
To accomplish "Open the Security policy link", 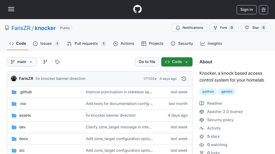I will pos(220,120).
